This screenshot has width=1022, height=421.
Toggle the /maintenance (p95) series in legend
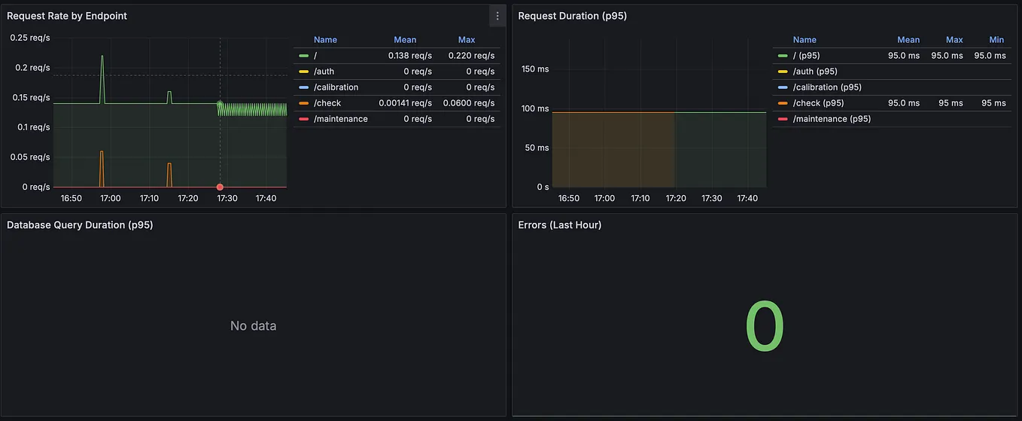pos(832,119)
